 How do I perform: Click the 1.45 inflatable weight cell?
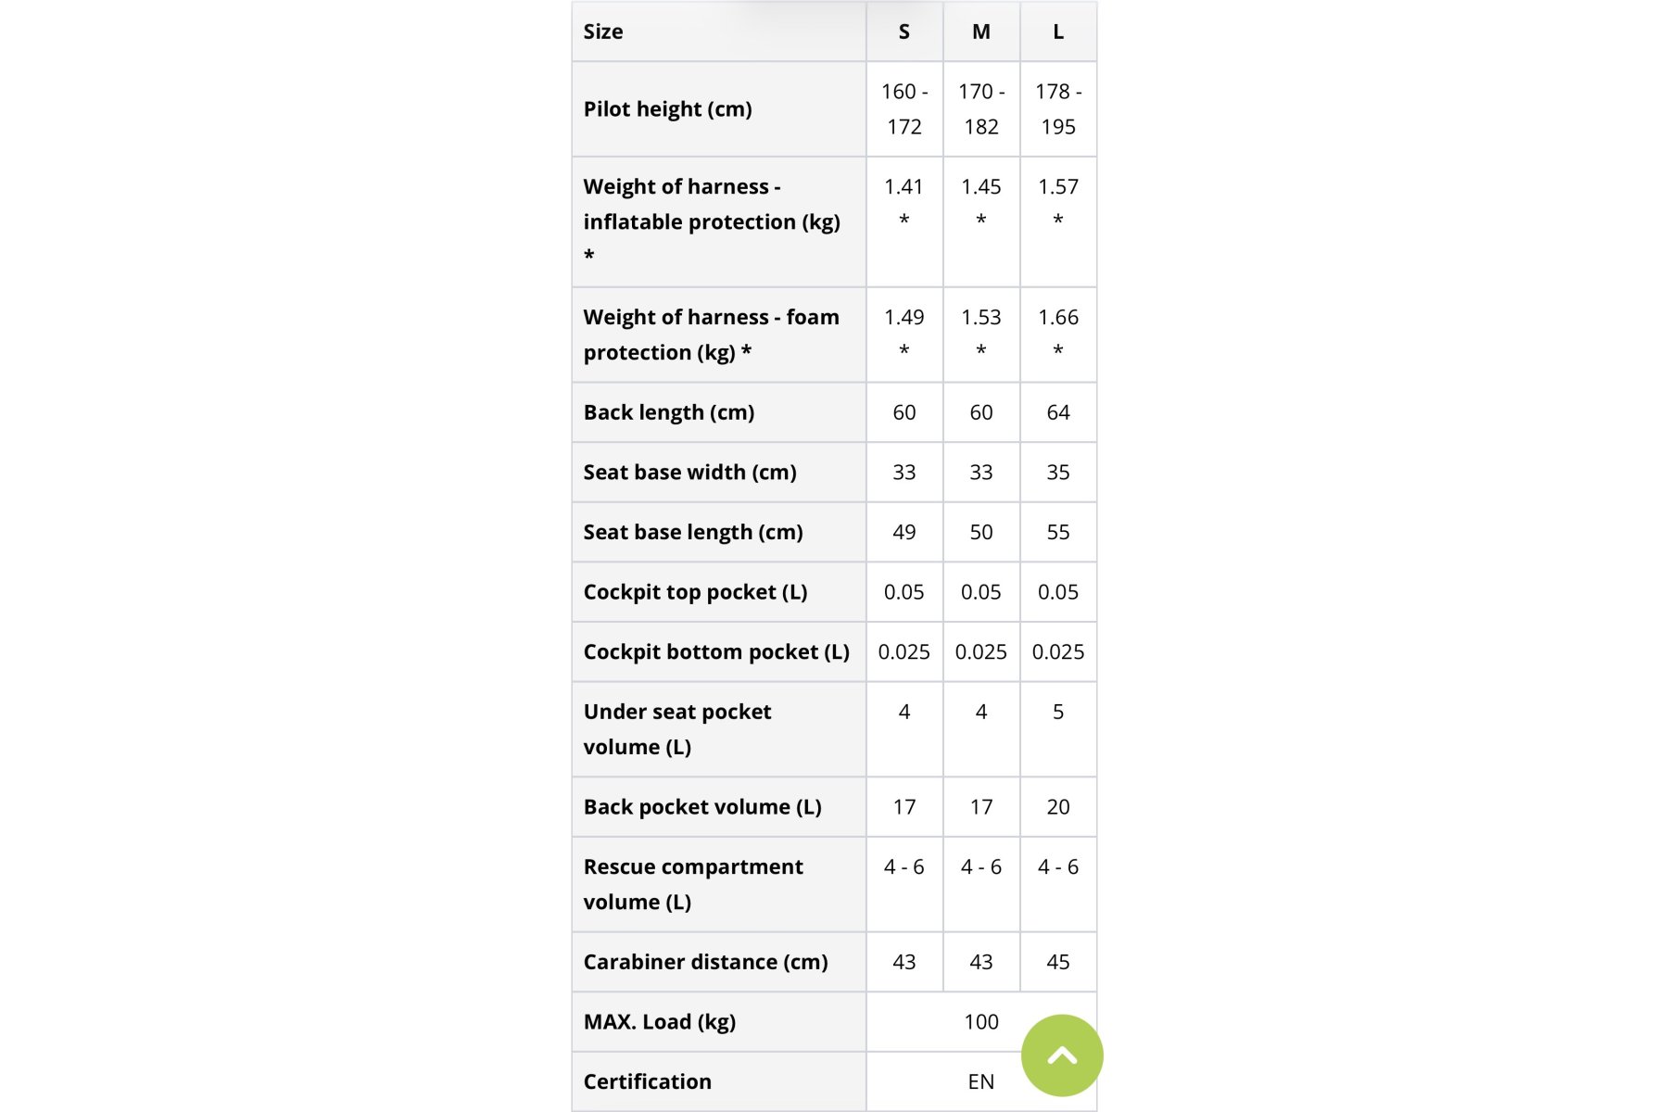coord(981,221)
